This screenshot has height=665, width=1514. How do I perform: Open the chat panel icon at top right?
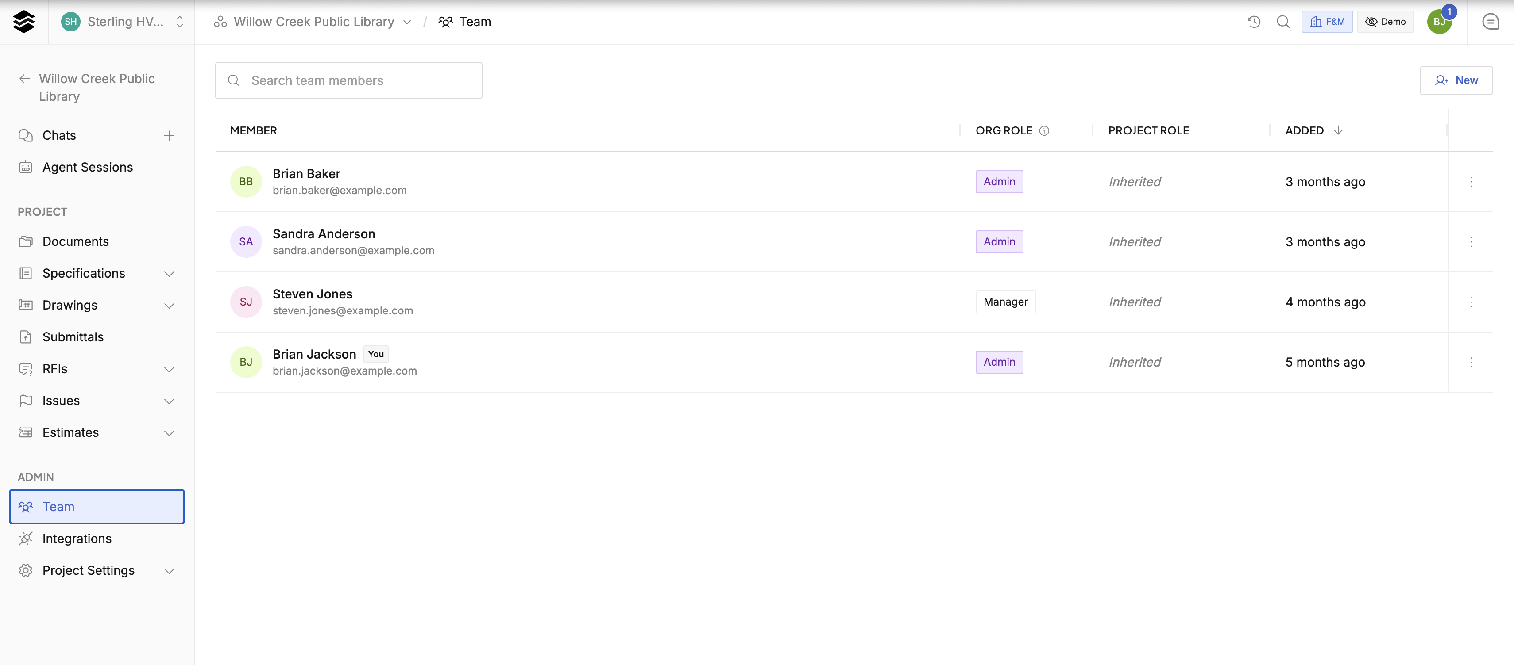tap(1490, 22)
